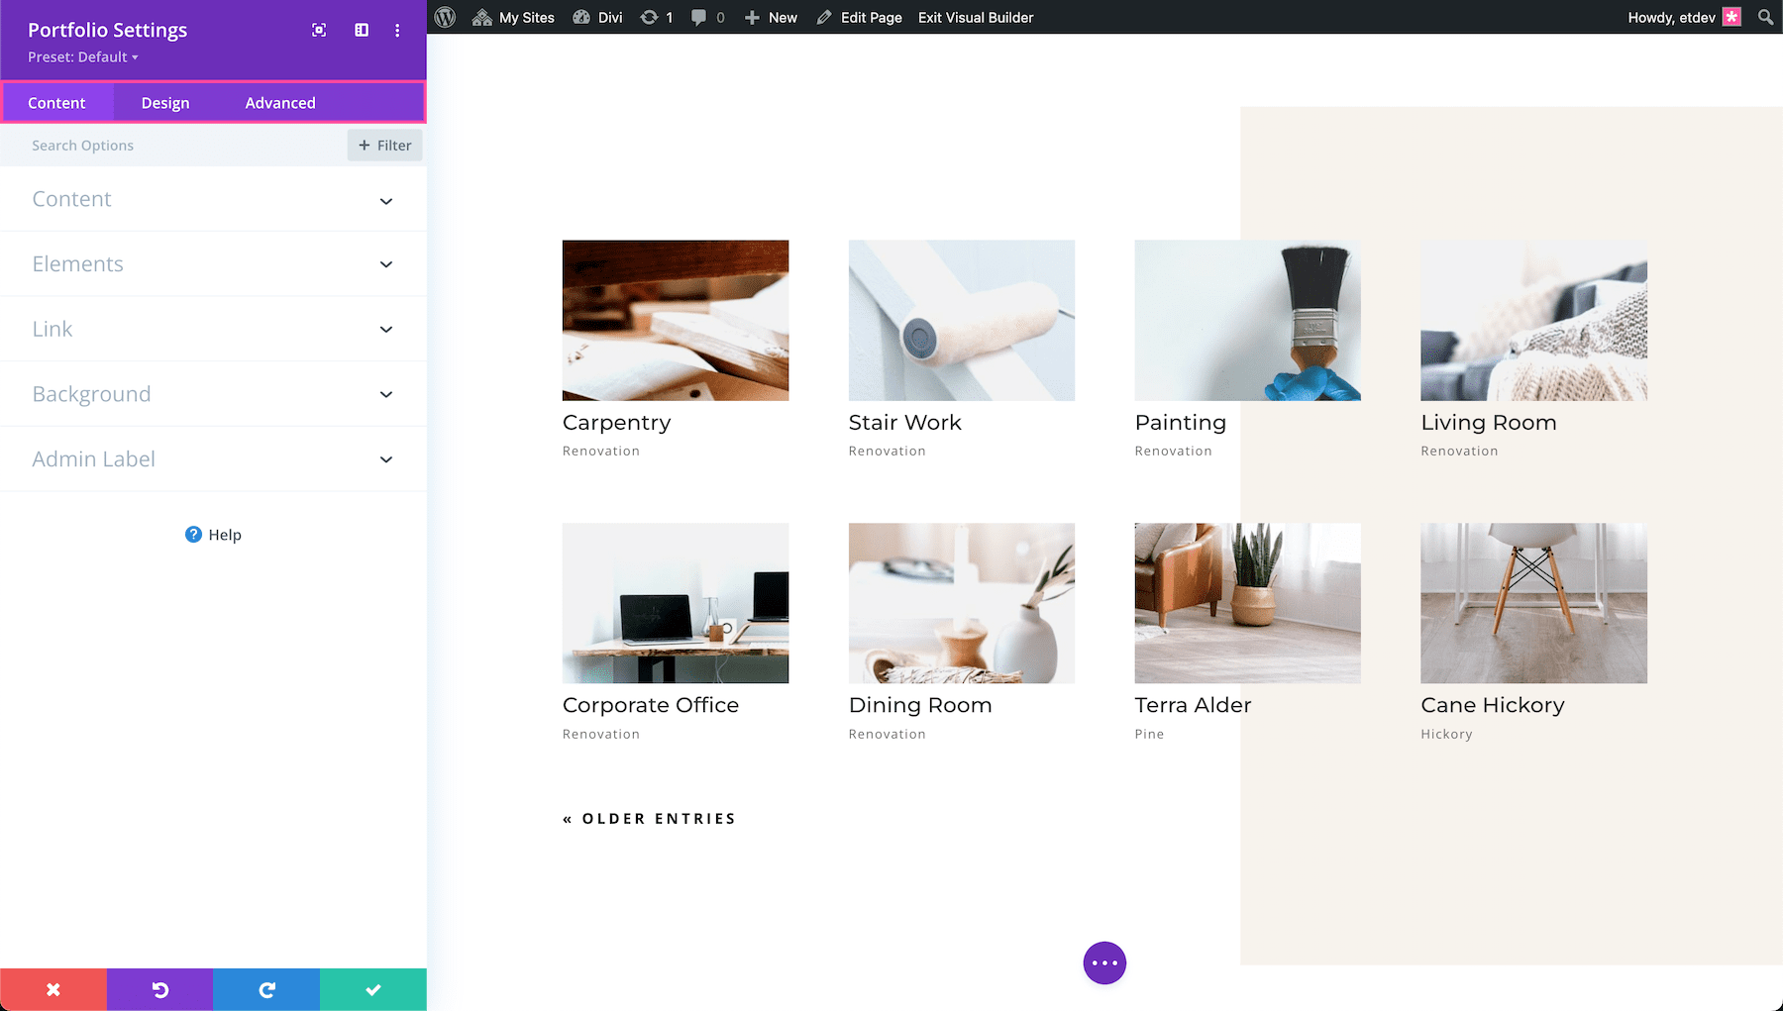Screen dimensions: 1783x1011
Task: Switch to the Advanced tab
Action: 280,102
